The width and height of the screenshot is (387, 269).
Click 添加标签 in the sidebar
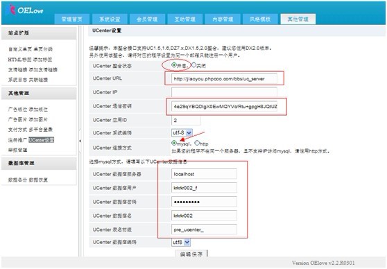(x=42, y=60)
